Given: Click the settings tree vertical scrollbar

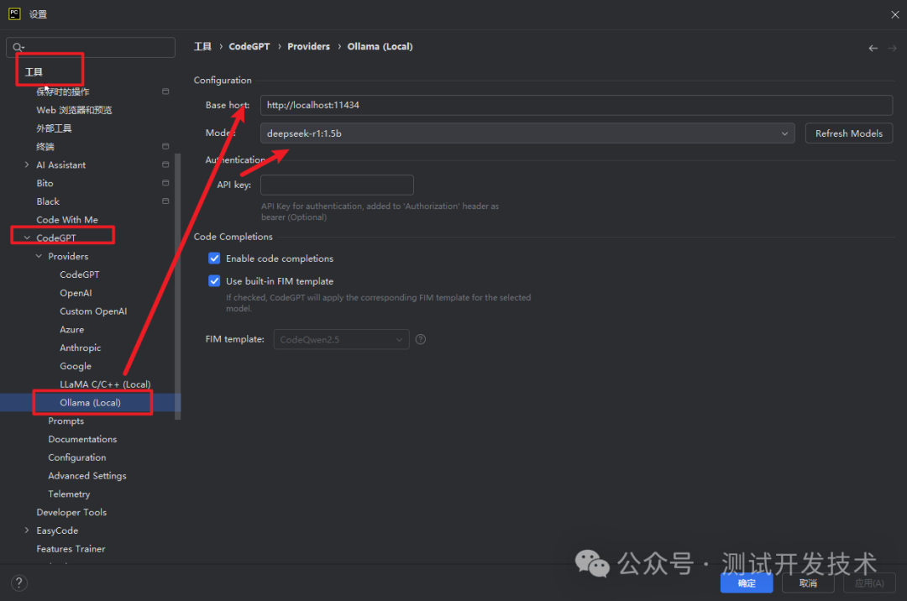Looking at the screenshot, I should tap(177, 286).
